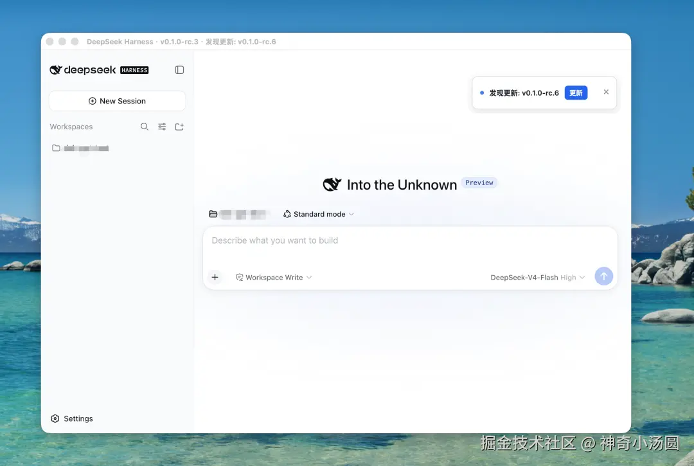Click the deepseek HARNESS logo in the sidebar
The image size is (694, 466).
[99, 70]
